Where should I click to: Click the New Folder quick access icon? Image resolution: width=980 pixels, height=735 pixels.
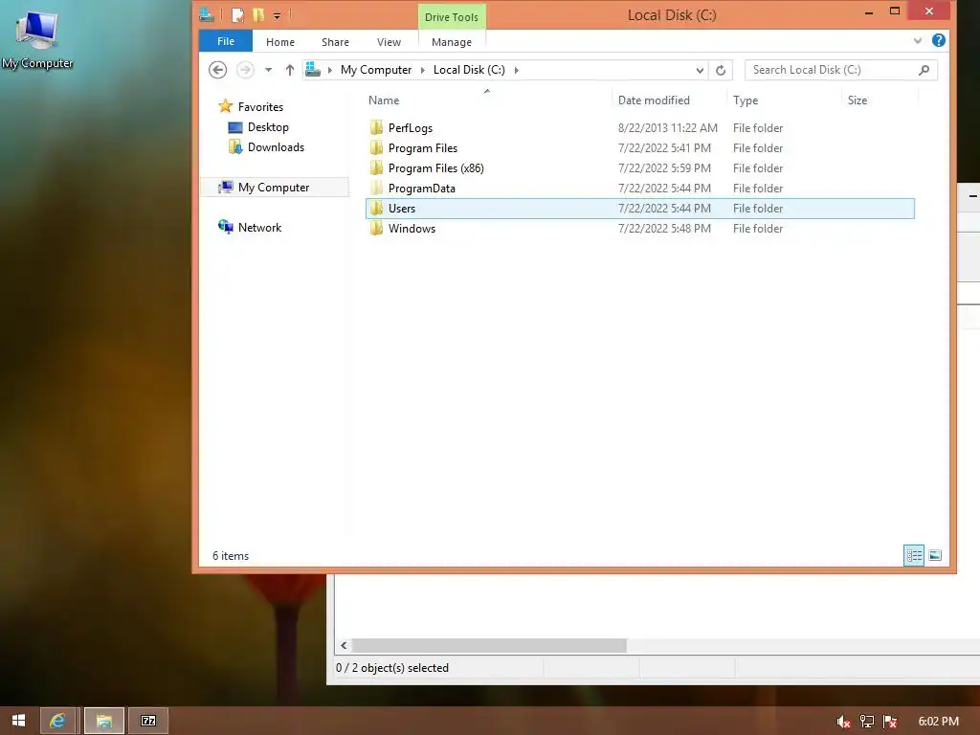click(x=258, y=14)
